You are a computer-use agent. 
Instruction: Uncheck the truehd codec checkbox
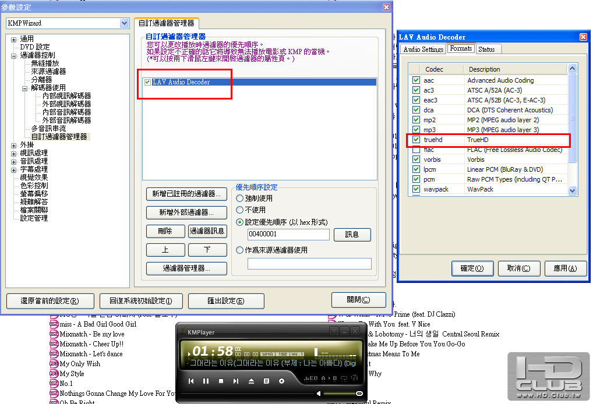[416, 140]
